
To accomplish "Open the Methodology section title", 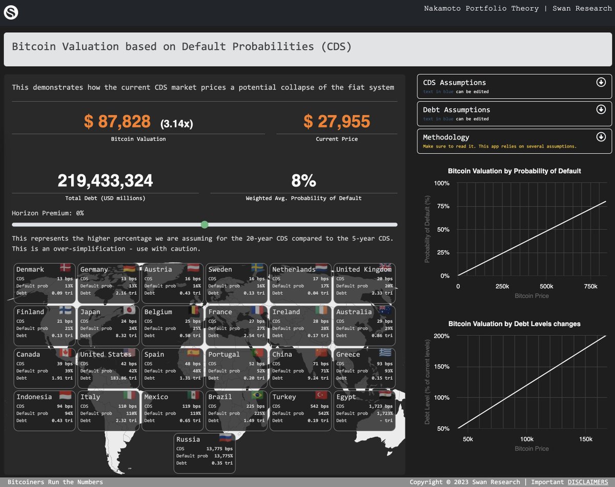I will point(446,137).
